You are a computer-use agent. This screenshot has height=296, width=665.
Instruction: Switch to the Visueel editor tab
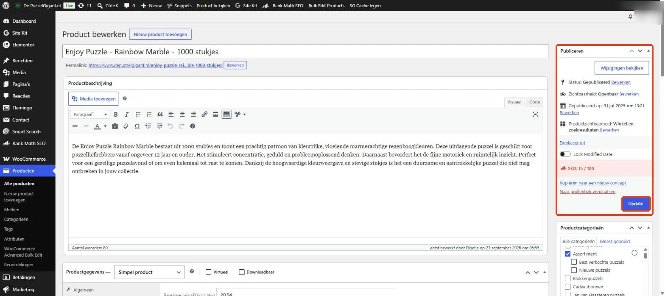(x=514, y=102)
